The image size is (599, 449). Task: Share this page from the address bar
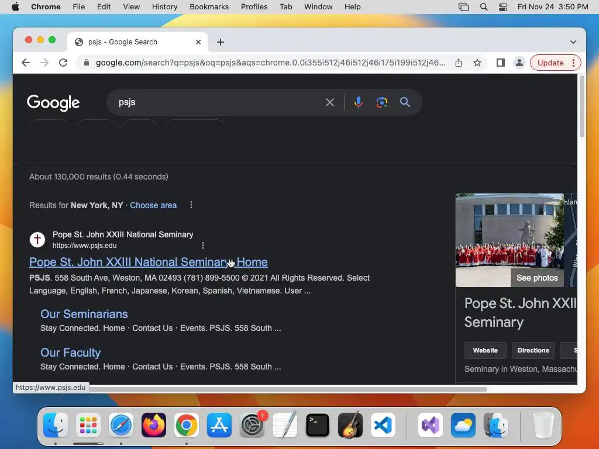459,63
